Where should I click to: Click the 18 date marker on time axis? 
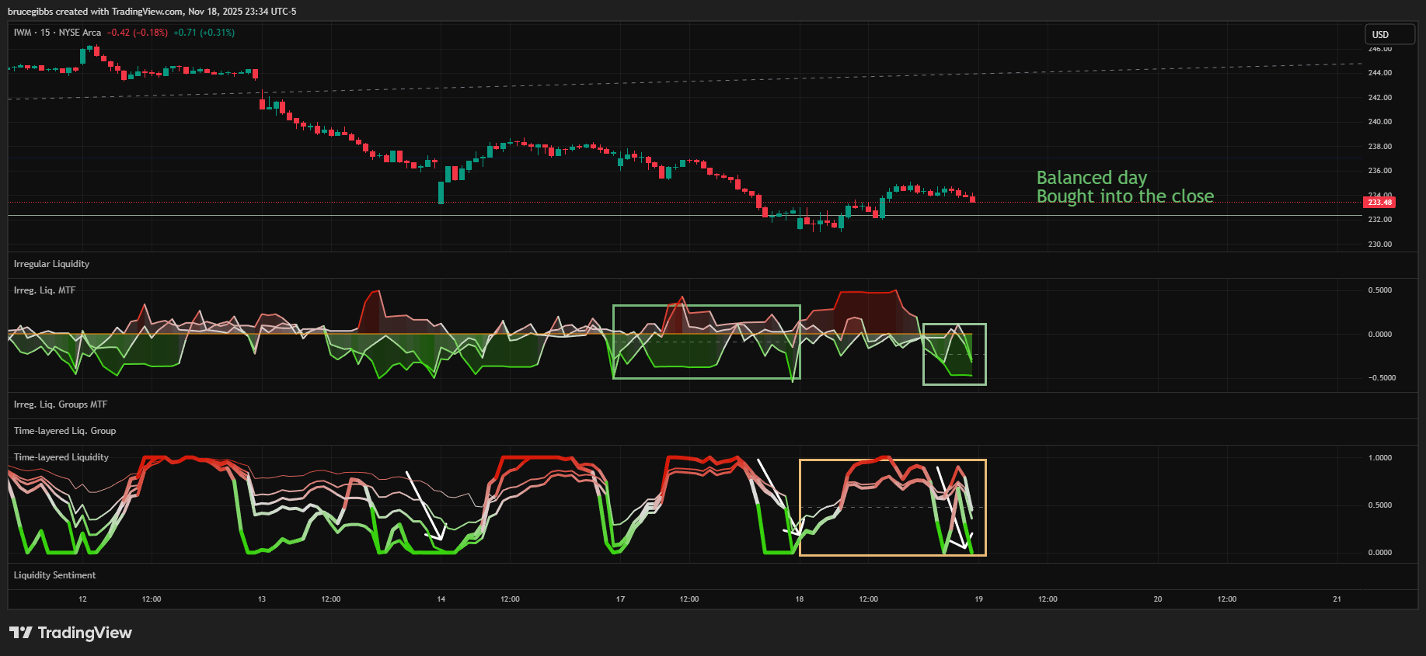(799, 599)
